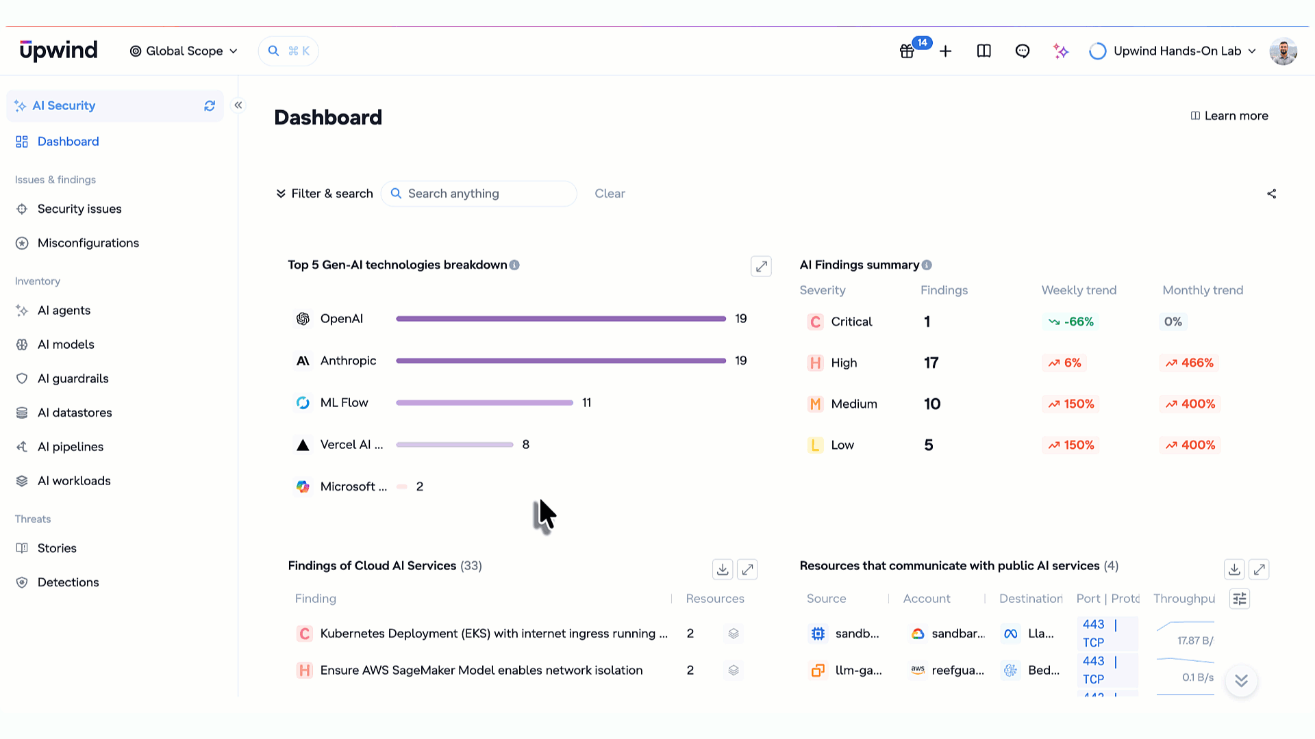Open AI guardrails inventory page
The width and height of the screenshot is (1315, 739).
click(73, 379)
